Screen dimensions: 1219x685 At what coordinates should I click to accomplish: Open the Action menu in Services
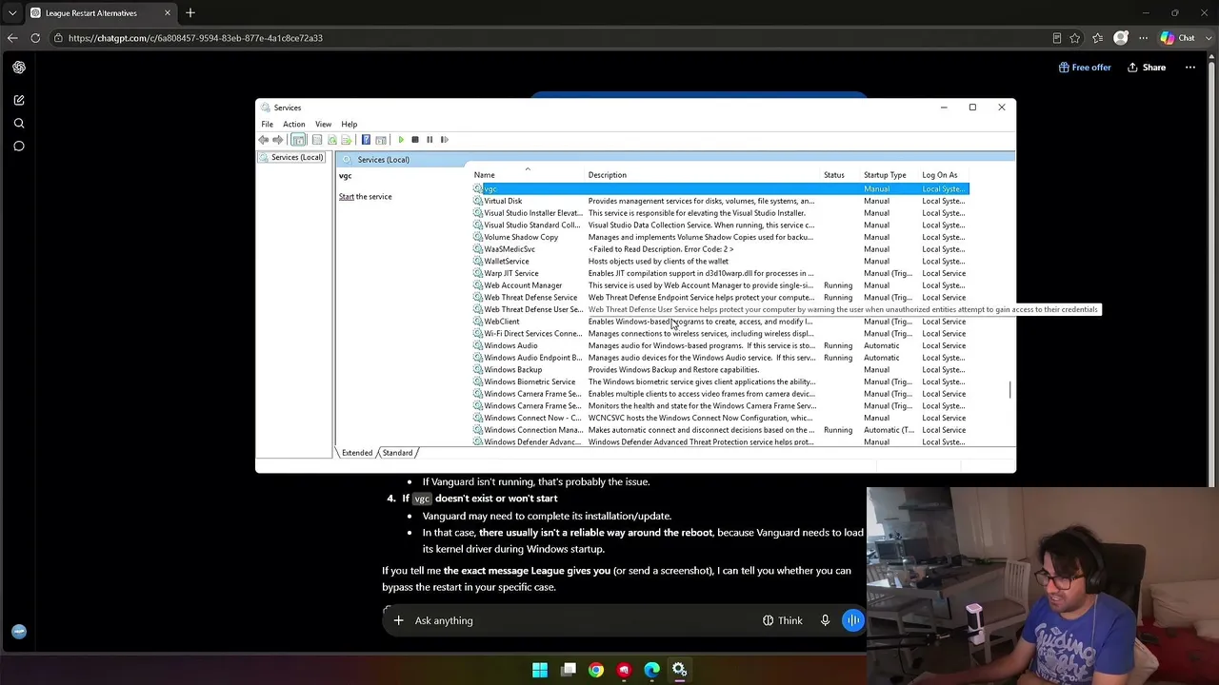pos(293,125)
